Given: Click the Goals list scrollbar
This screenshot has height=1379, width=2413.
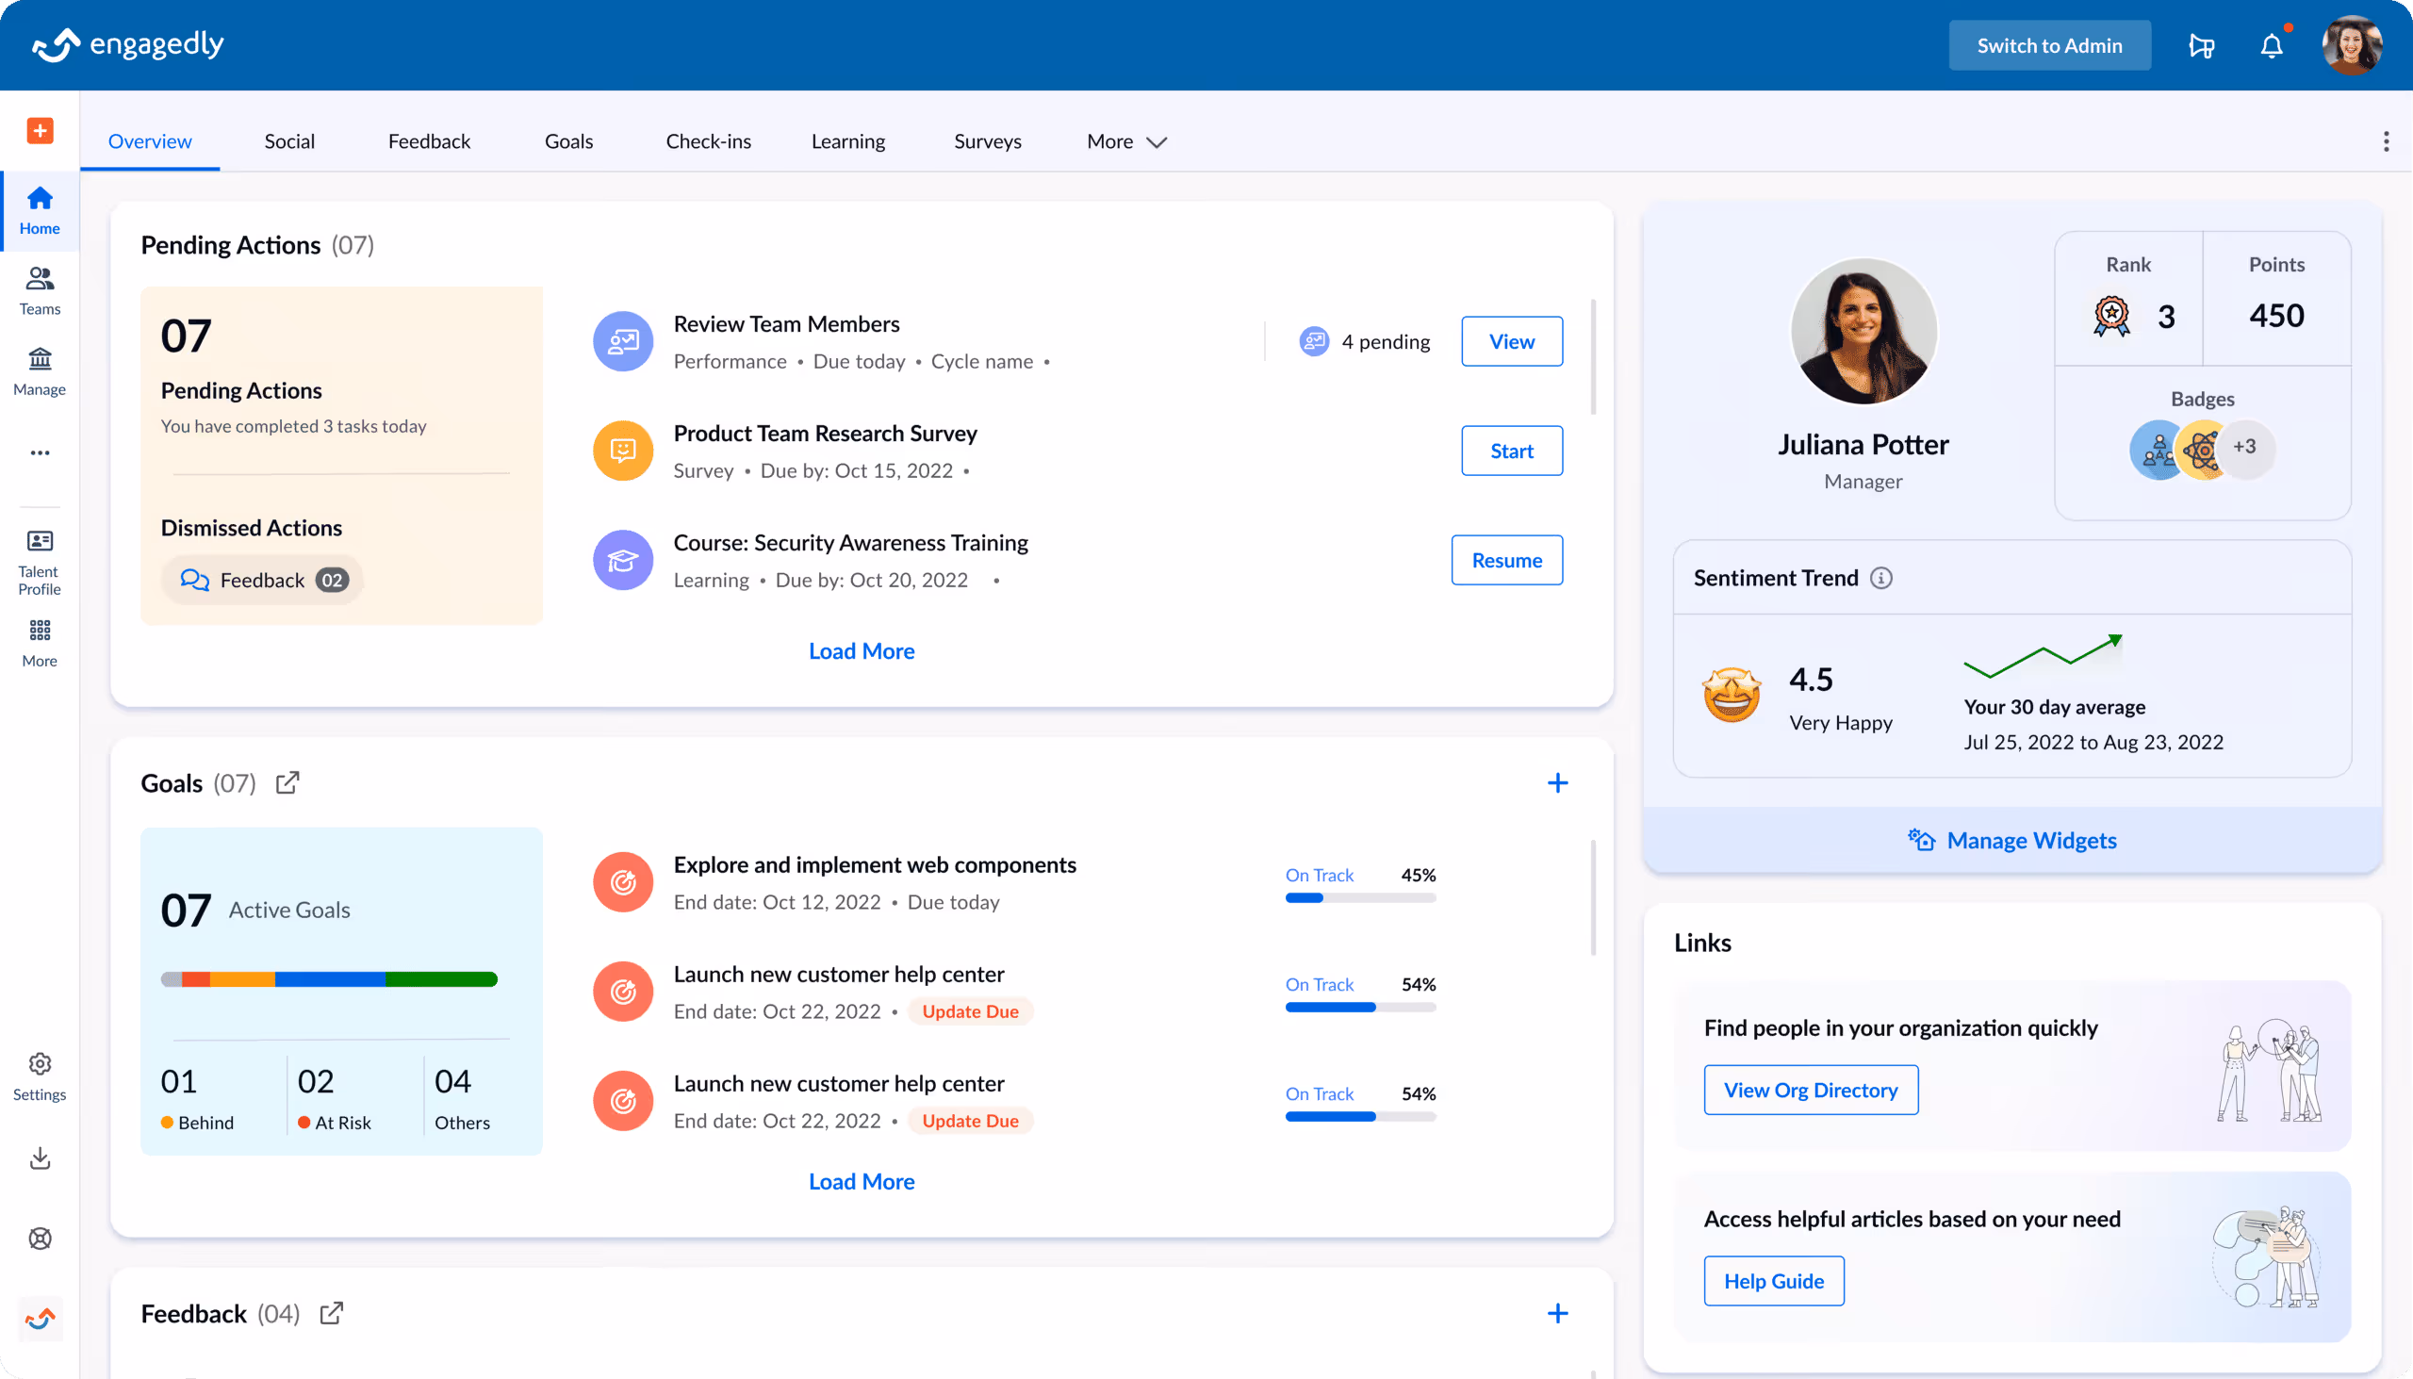Looking at the screenshot, I should click(1593, 896).
